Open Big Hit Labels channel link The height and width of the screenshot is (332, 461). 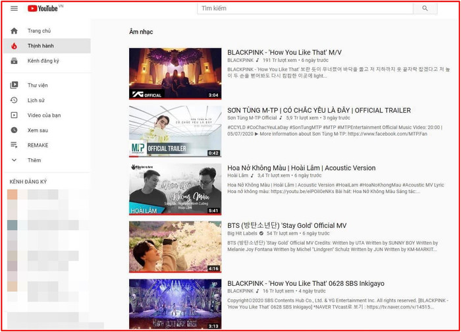click(x=242, y=233)
